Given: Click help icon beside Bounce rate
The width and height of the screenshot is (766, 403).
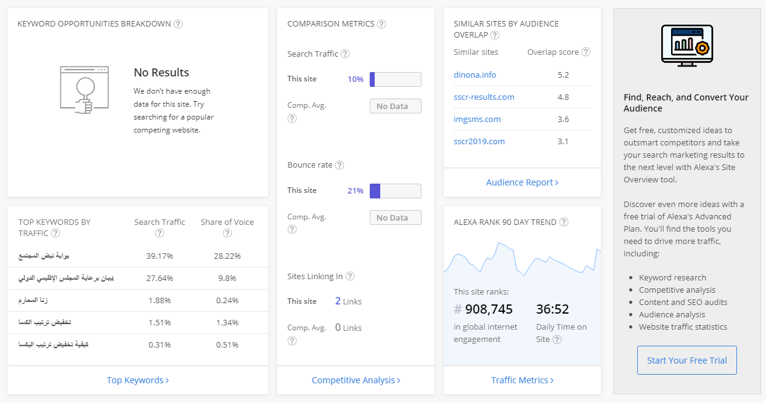Looking at the screenshot, I should coord(340,165).
